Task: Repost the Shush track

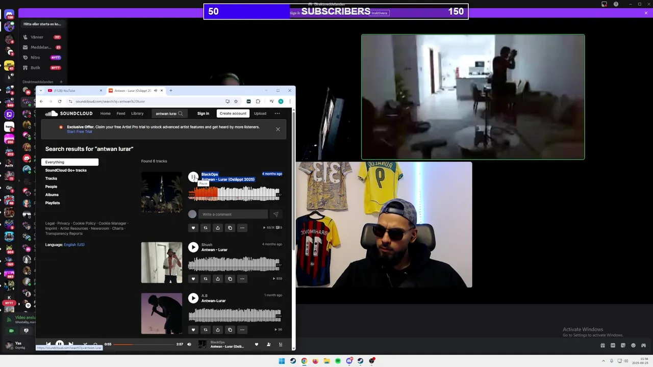Action: pos(205,279)
